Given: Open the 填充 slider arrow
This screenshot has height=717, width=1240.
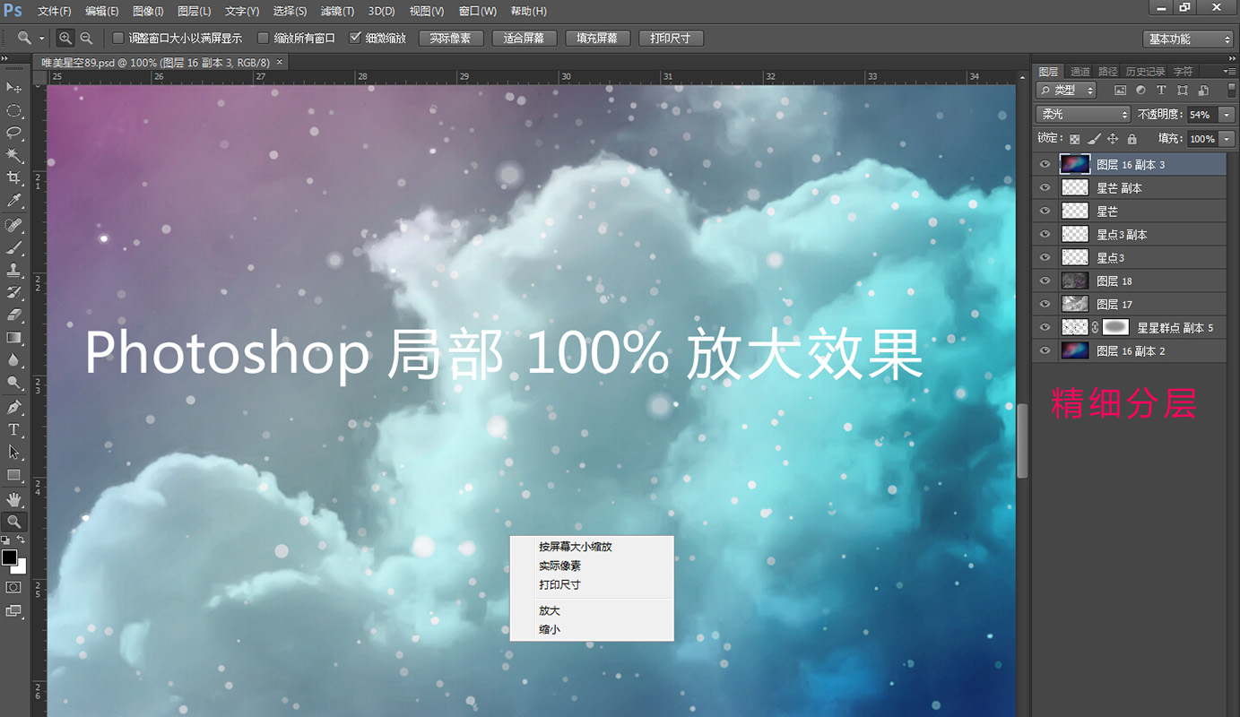Looking at the screenshot, I should pyautogui.click(x=1227, y=139).
